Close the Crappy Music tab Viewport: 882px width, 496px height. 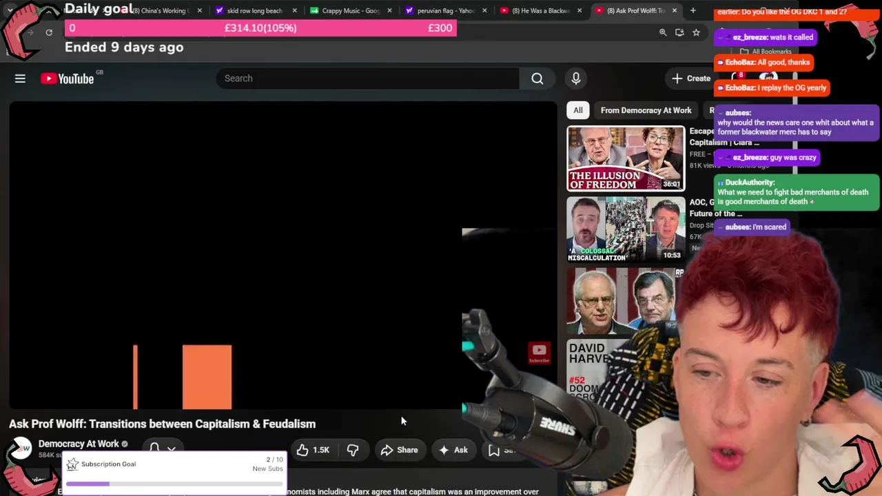(x=389, y=10)
